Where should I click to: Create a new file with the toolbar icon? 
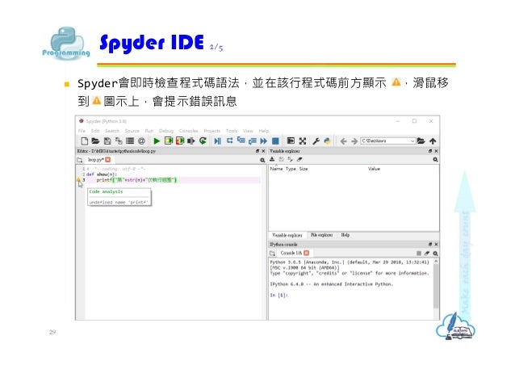click(x=85, y=141)
